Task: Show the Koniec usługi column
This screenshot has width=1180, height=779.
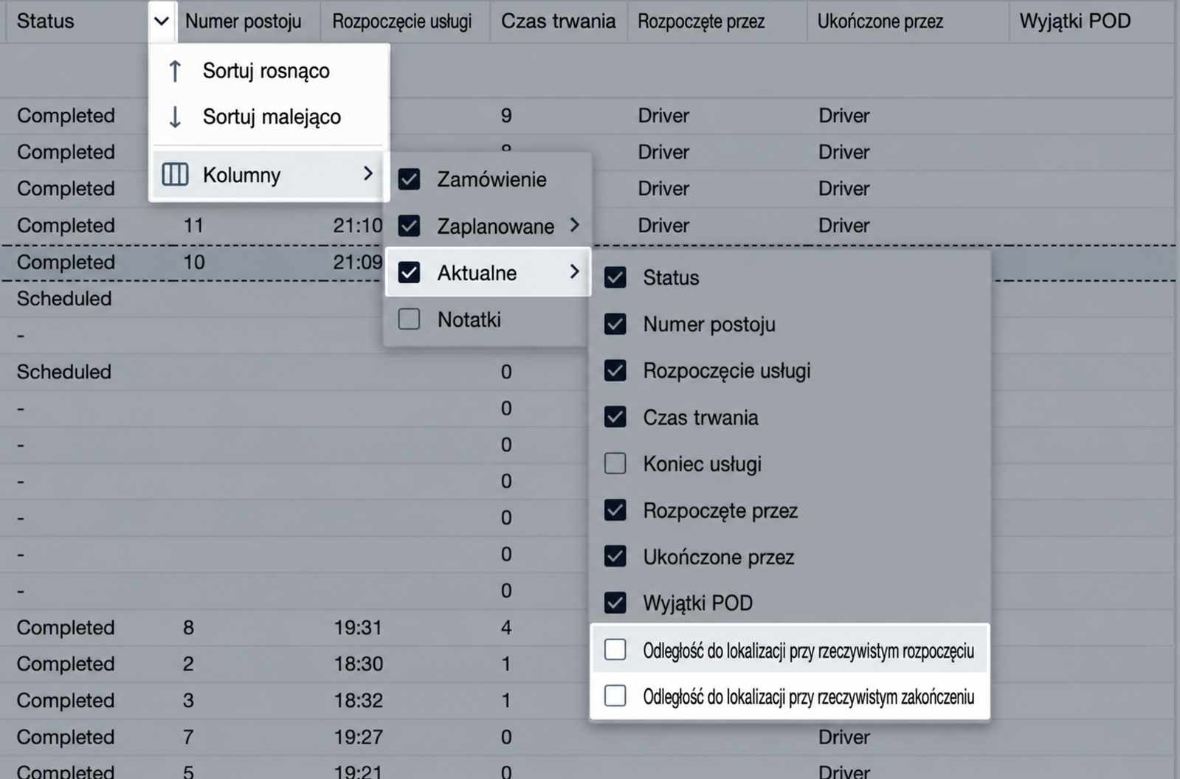Action: tap(615, 463)
